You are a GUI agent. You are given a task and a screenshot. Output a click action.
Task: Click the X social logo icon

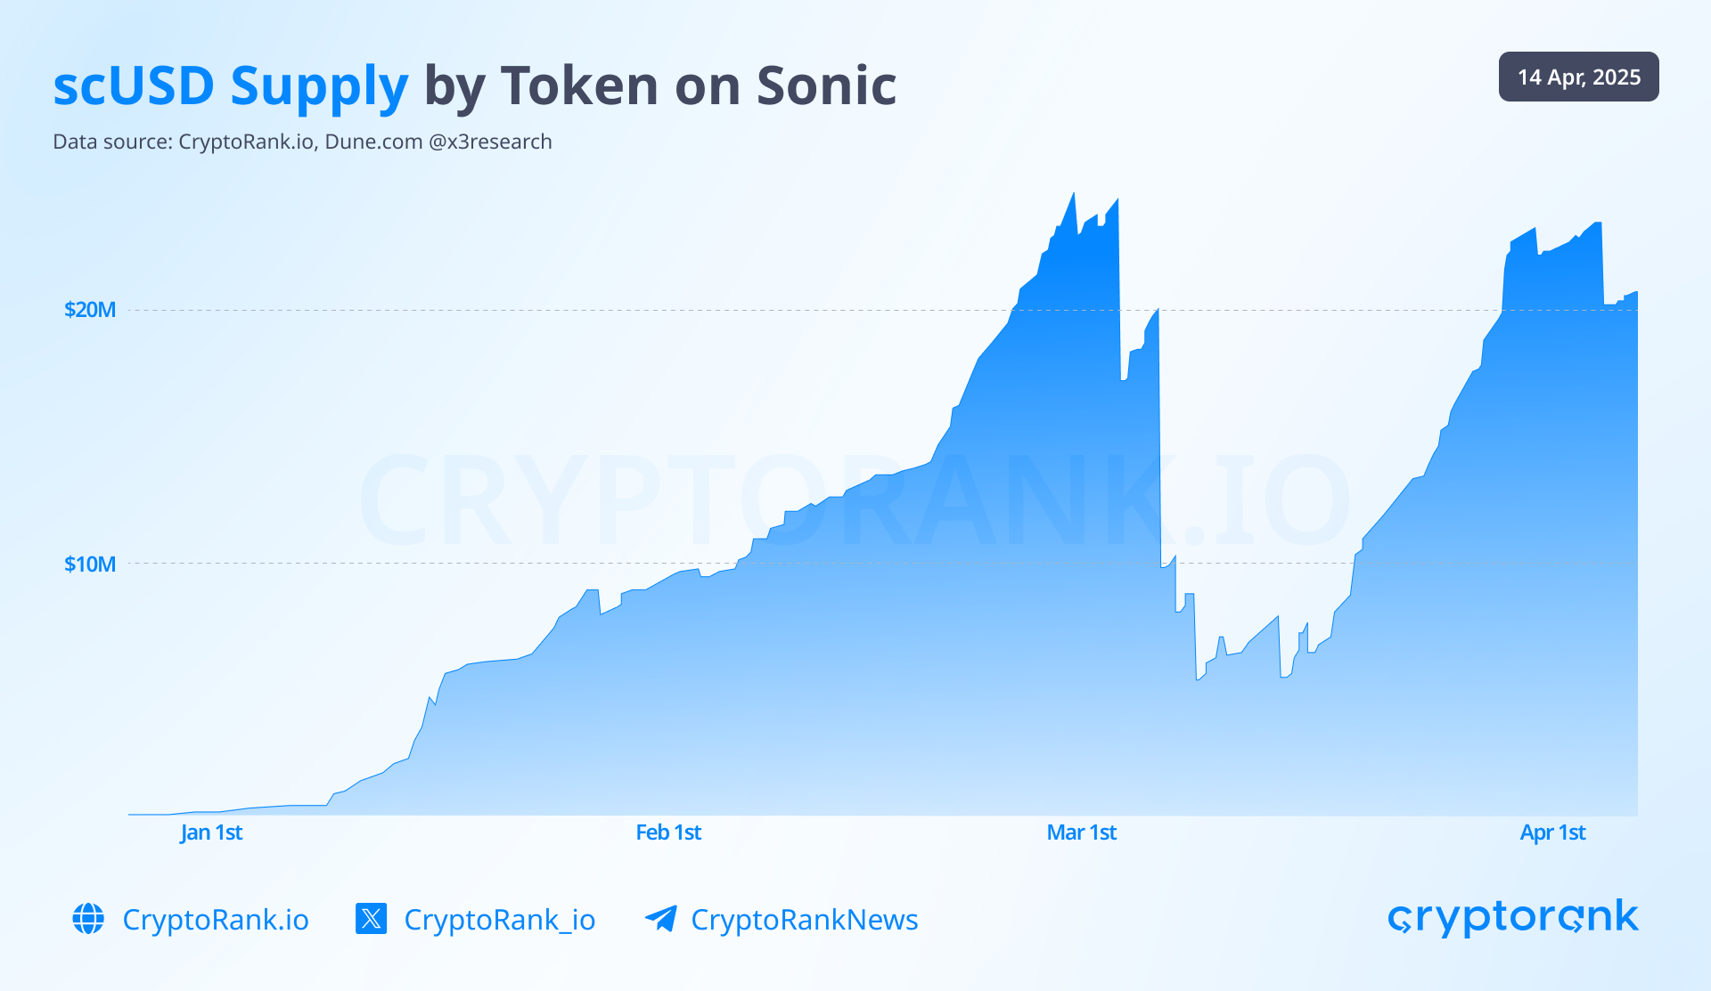click(371, 919)
